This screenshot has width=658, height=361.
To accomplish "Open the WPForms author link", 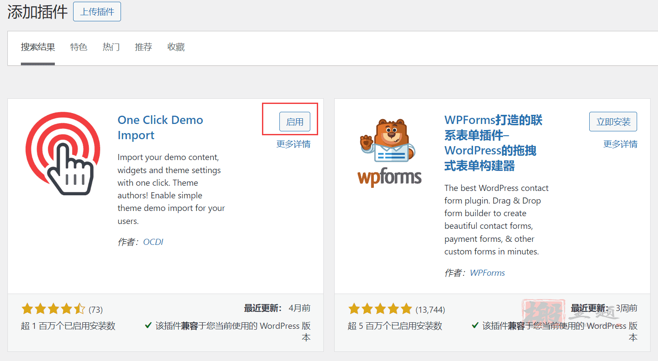I will (487, 273).
